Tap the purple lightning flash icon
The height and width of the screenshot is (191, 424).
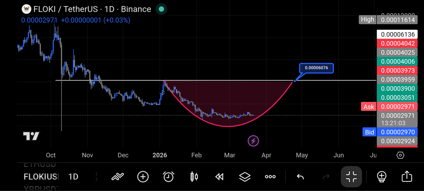(x=253, y=141)
